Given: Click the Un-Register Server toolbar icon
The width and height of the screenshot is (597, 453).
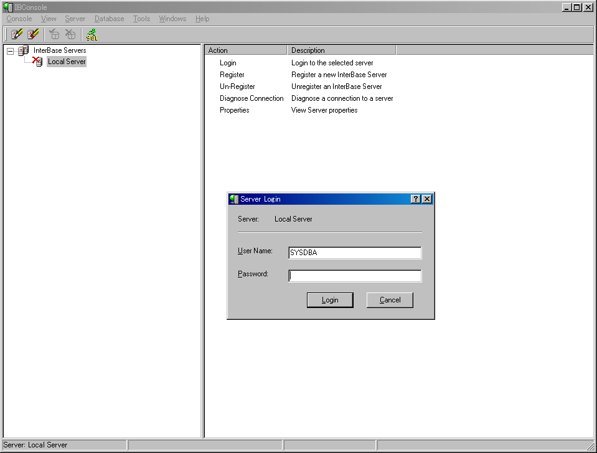Looking at the screenshot, I should click(33, 34).
